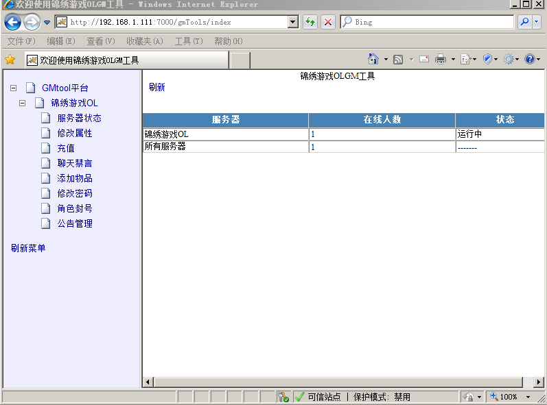
Task: Collapse the GMtool平台 tree node
Action: tap(13, 88)
